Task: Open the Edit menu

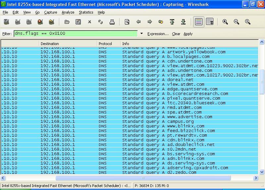Action: (16, 12)
